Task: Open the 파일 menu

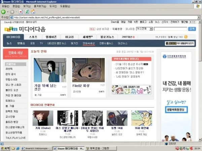Action: [x=5, y=6]
